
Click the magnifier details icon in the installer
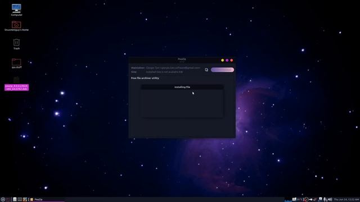point(206,70)
